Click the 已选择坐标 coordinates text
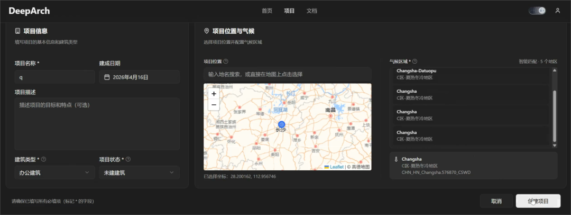The width and height of the screenshot is (571, 215). 240,177
